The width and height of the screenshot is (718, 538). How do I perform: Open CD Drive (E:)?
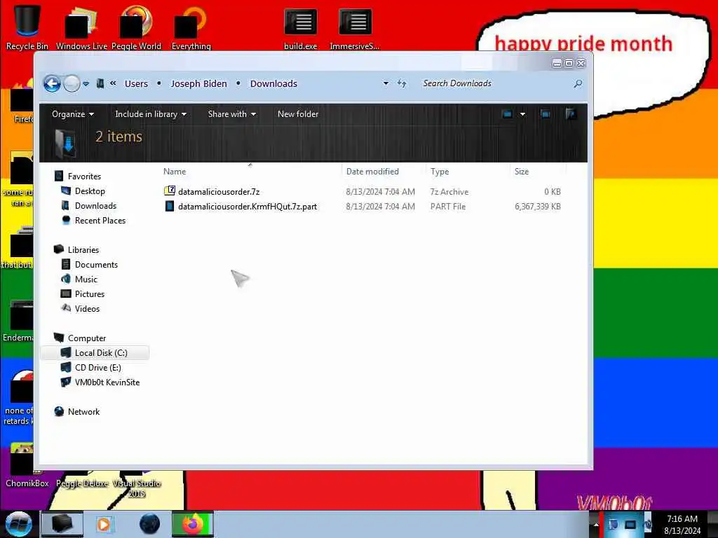coord(98,367)
